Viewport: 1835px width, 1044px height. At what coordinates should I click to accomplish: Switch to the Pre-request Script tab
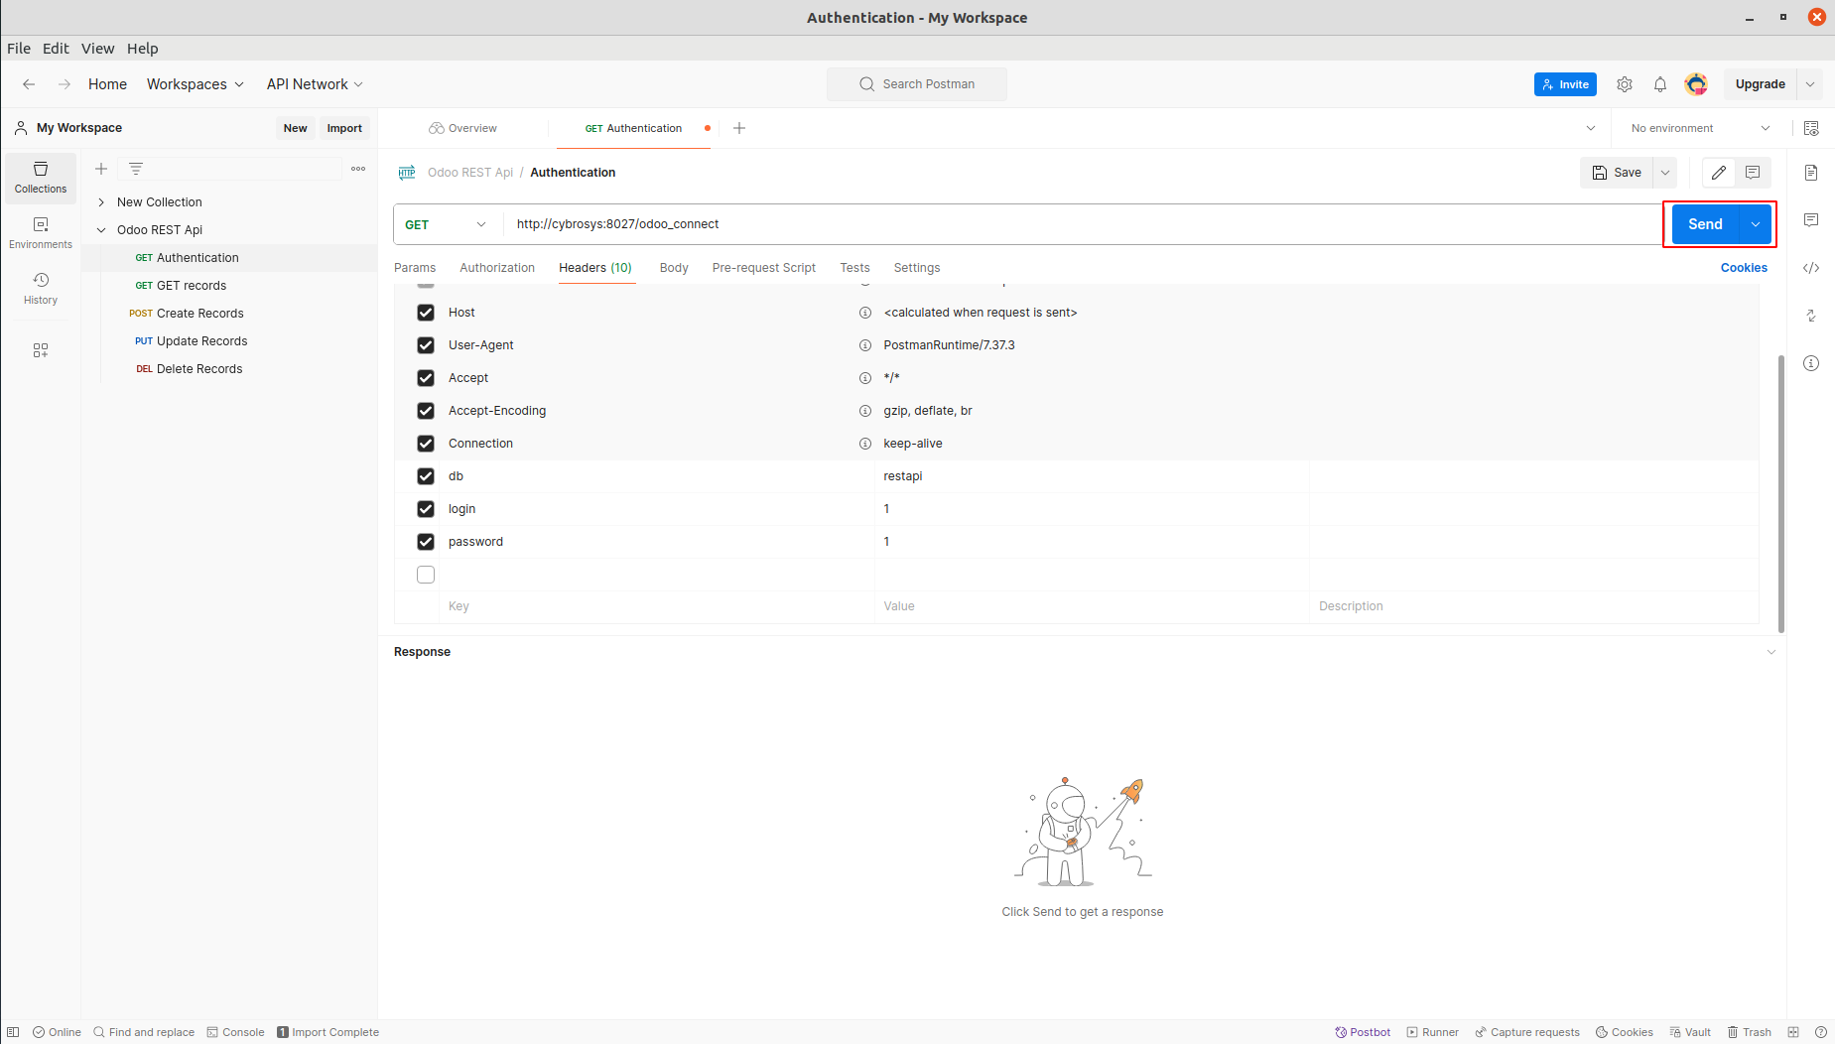764,268
